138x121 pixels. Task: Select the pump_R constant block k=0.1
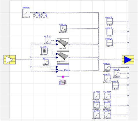pos(110,21)
